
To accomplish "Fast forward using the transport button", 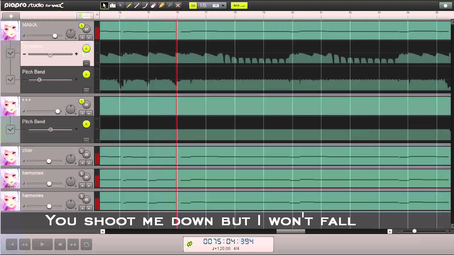I will click(x=73, y=244).
